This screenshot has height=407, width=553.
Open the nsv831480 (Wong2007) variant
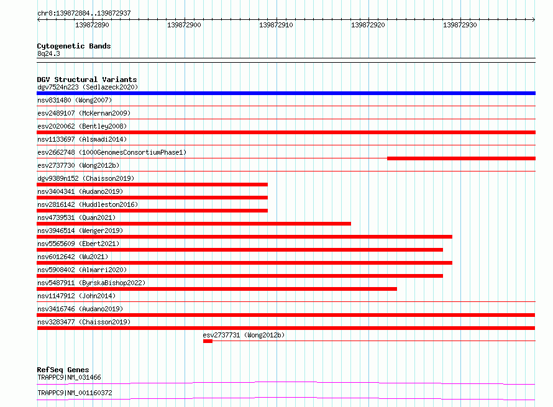75,100
